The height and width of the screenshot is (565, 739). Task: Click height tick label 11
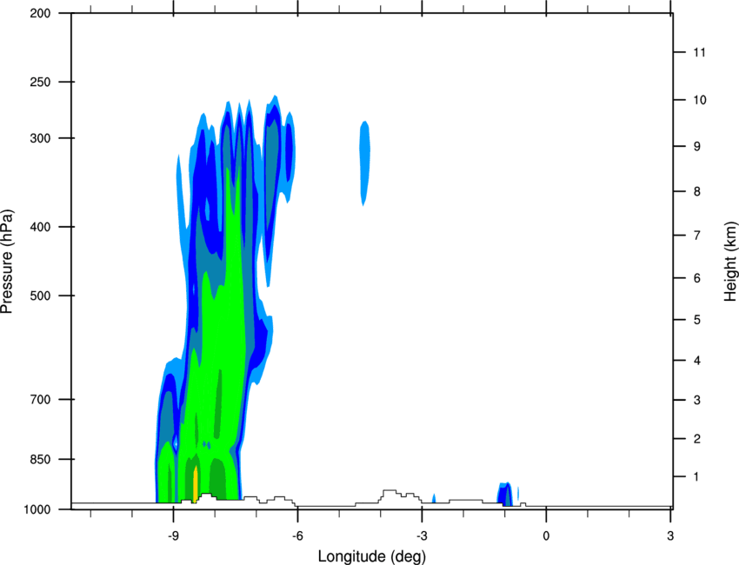699,52
